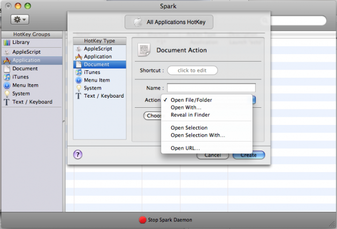Select Library in HotKey Groups sidebar
The height and width of the screenshot is (229, 337).
click(32, 42)
